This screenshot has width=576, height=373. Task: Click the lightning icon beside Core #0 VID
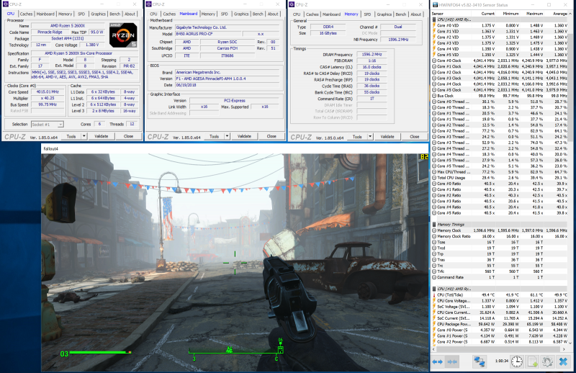434,25
